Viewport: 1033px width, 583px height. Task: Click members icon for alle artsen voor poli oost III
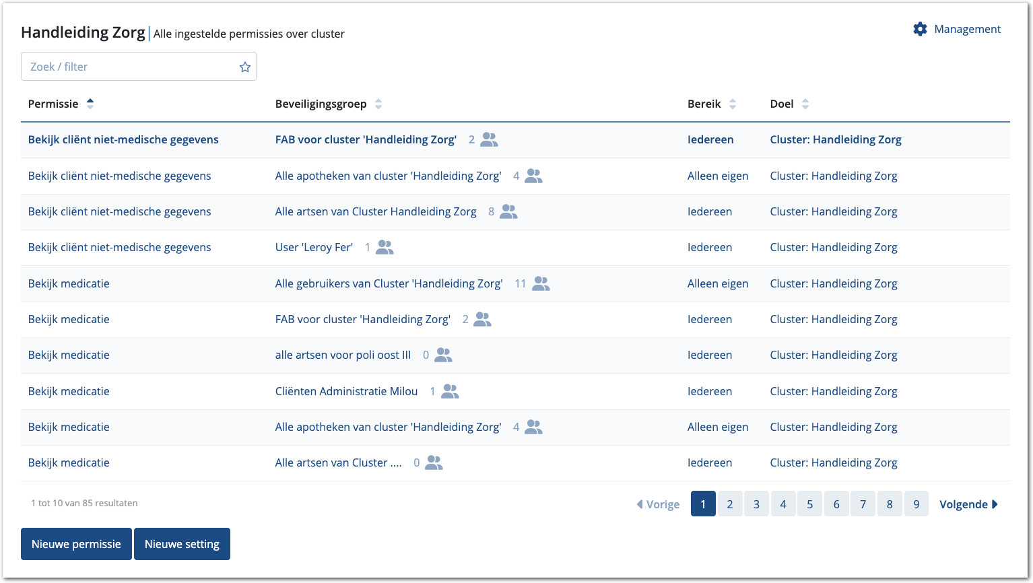(443, 355)
